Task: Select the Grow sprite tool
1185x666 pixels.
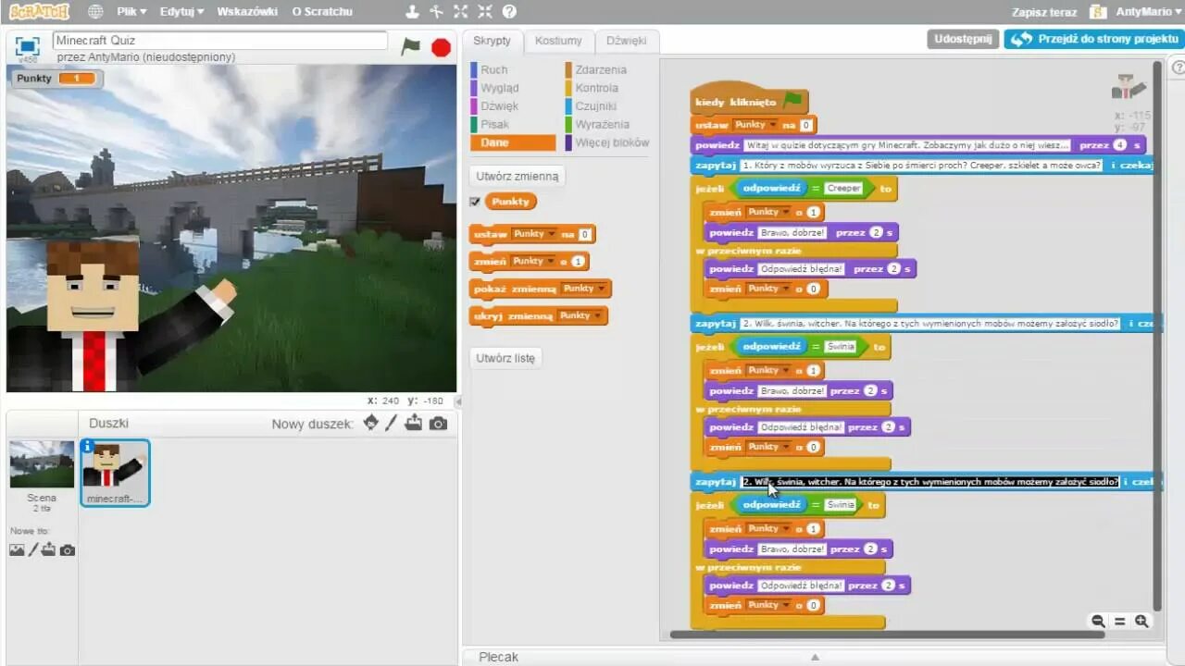Action: coord(461,12)
